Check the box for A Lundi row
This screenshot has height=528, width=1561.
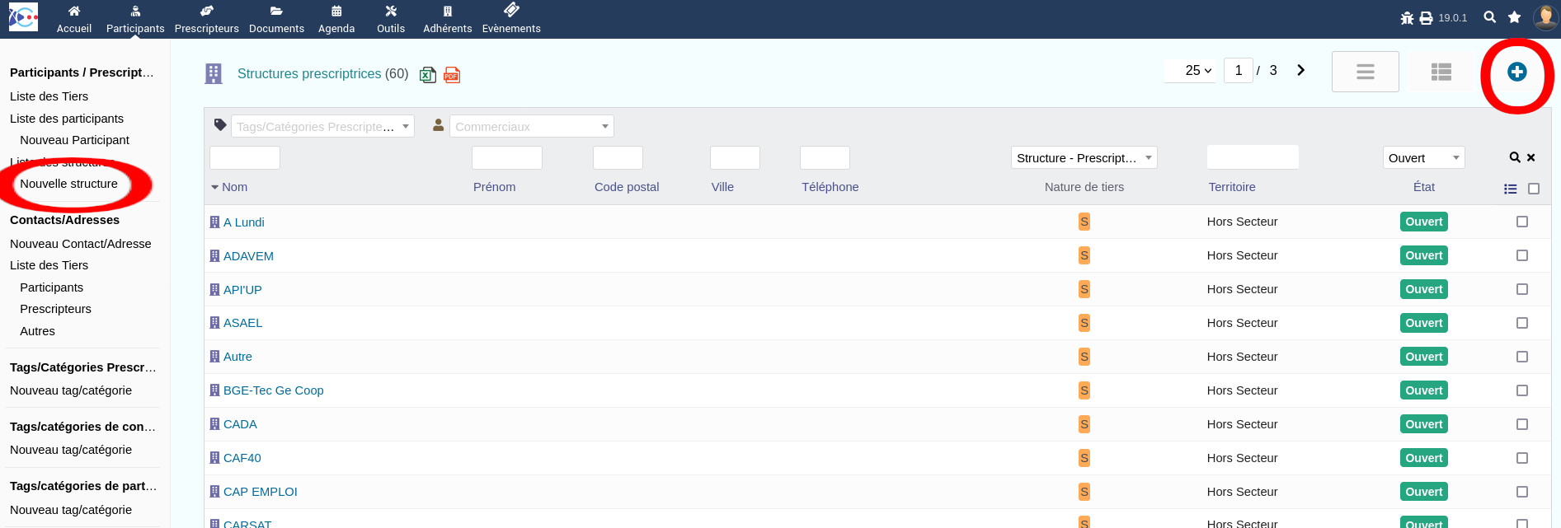(1522, 222)
